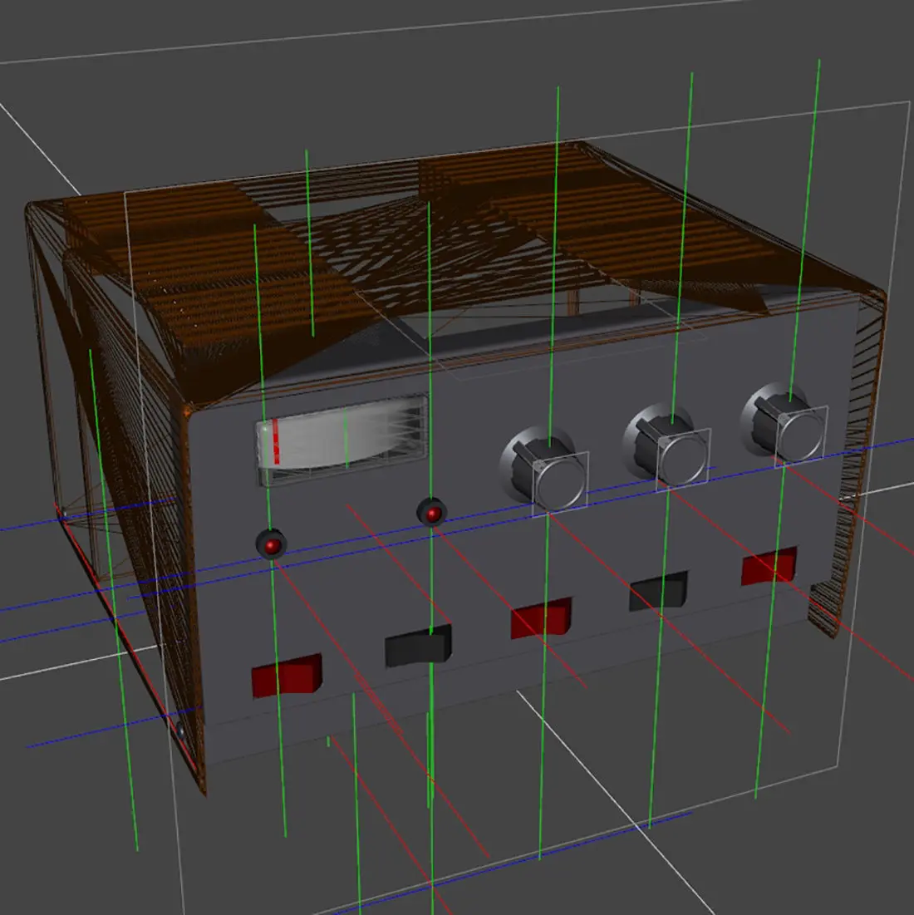The image size is (914, 915).
Task: Select the rightmost red rocker switch
Action: pyautogui.click(x=769, y=565)
